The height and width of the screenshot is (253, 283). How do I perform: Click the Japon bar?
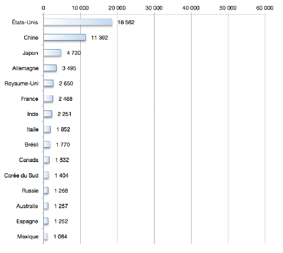[x=52, y=53]
